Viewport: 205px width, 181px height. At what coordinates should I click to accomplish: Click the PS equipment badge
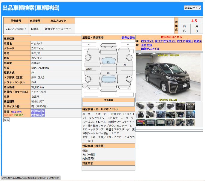click(x=33, y=111)
